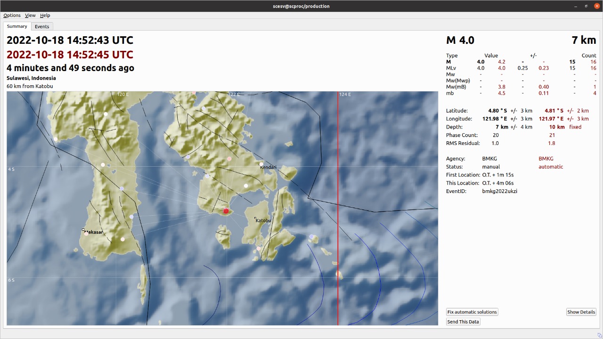The height and width of the screenshot is (339, 603).
Task: Click the M 4.0 magnitude heading
Action: point(460,40)
